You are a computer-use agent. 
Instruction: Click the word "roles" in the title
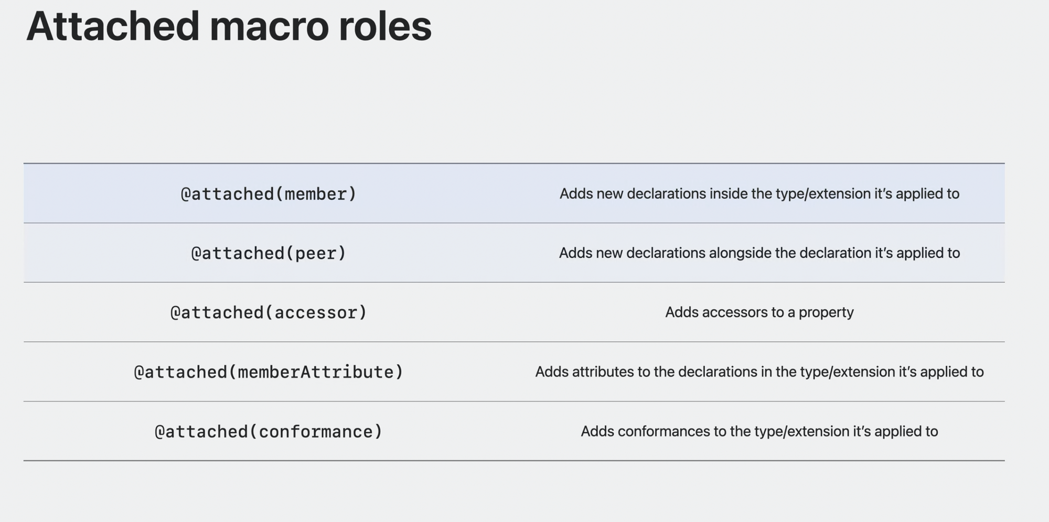385,27
